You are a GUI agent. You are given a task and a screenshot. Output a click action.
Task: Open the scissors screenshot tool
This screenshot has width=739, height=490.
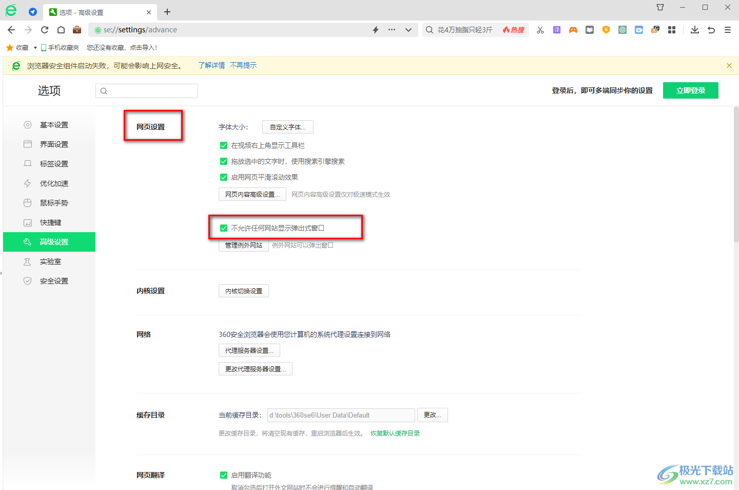[540, 30]
